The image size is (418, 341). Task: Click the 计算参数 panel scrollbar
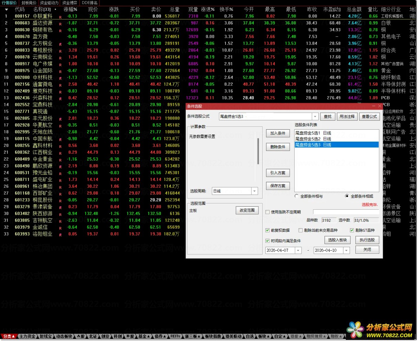point(258,151)
